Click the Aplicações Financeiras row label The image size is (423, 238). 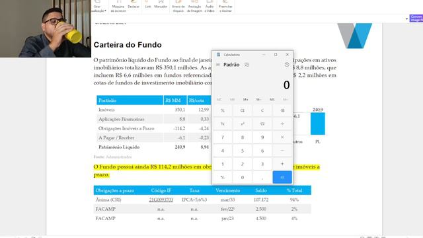click(x=122, y=119)
